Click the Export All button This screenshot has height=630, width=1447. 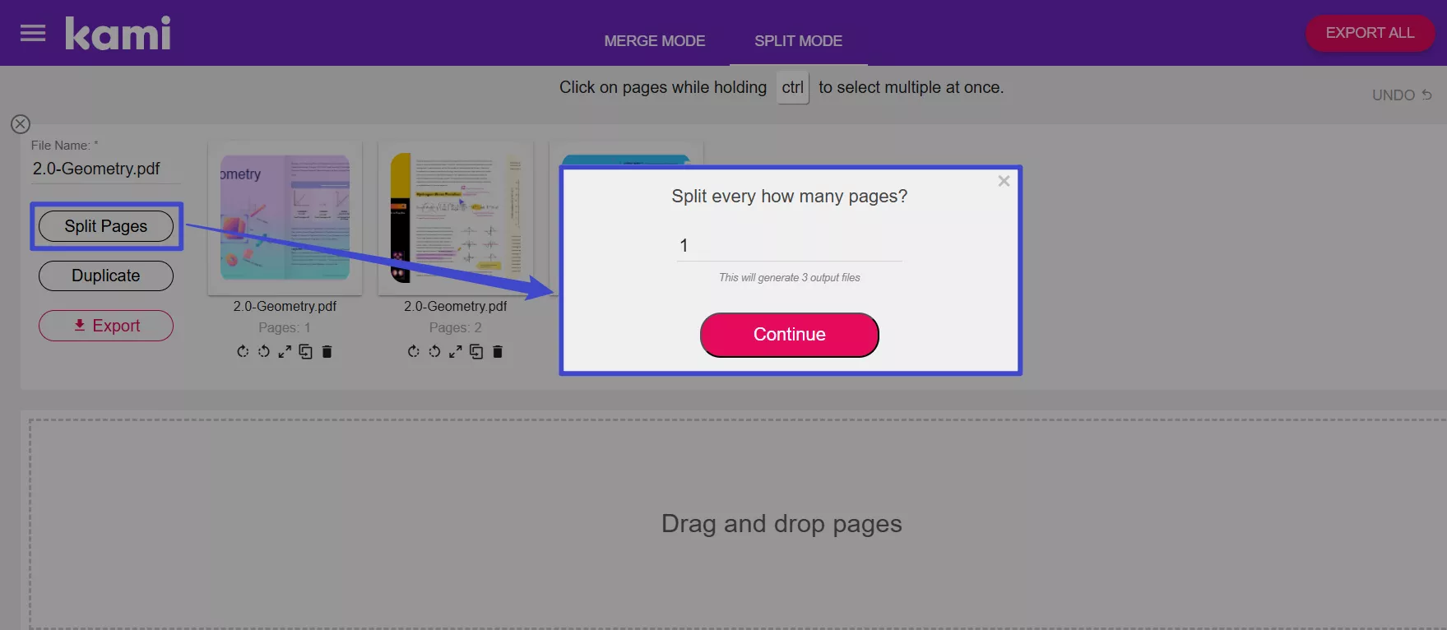(1370, 33)
